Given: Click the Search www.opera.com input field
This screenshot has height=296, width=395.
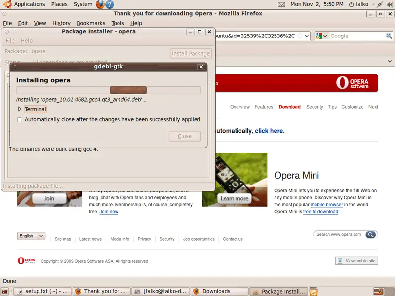Looking at the screenshot, I should (x=339, y=235).
